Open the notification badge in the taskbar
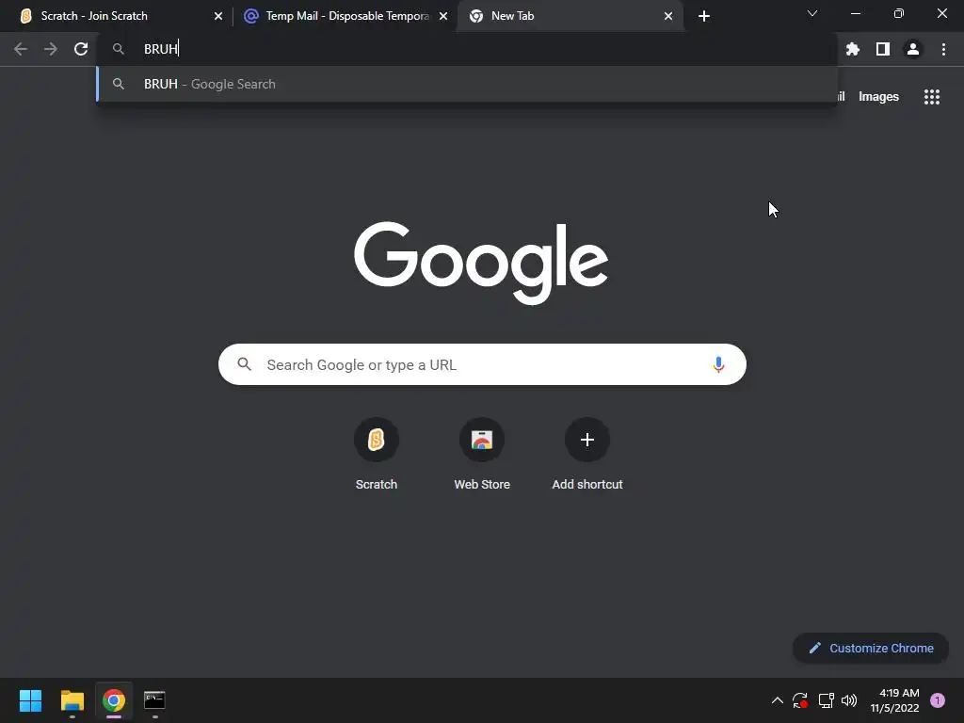The image size is (964, 723). 938,700
